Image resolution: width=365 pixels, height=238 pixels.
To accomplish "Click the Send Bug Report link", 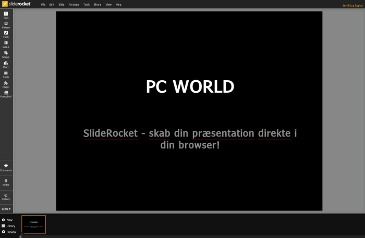I will point(352,5).
